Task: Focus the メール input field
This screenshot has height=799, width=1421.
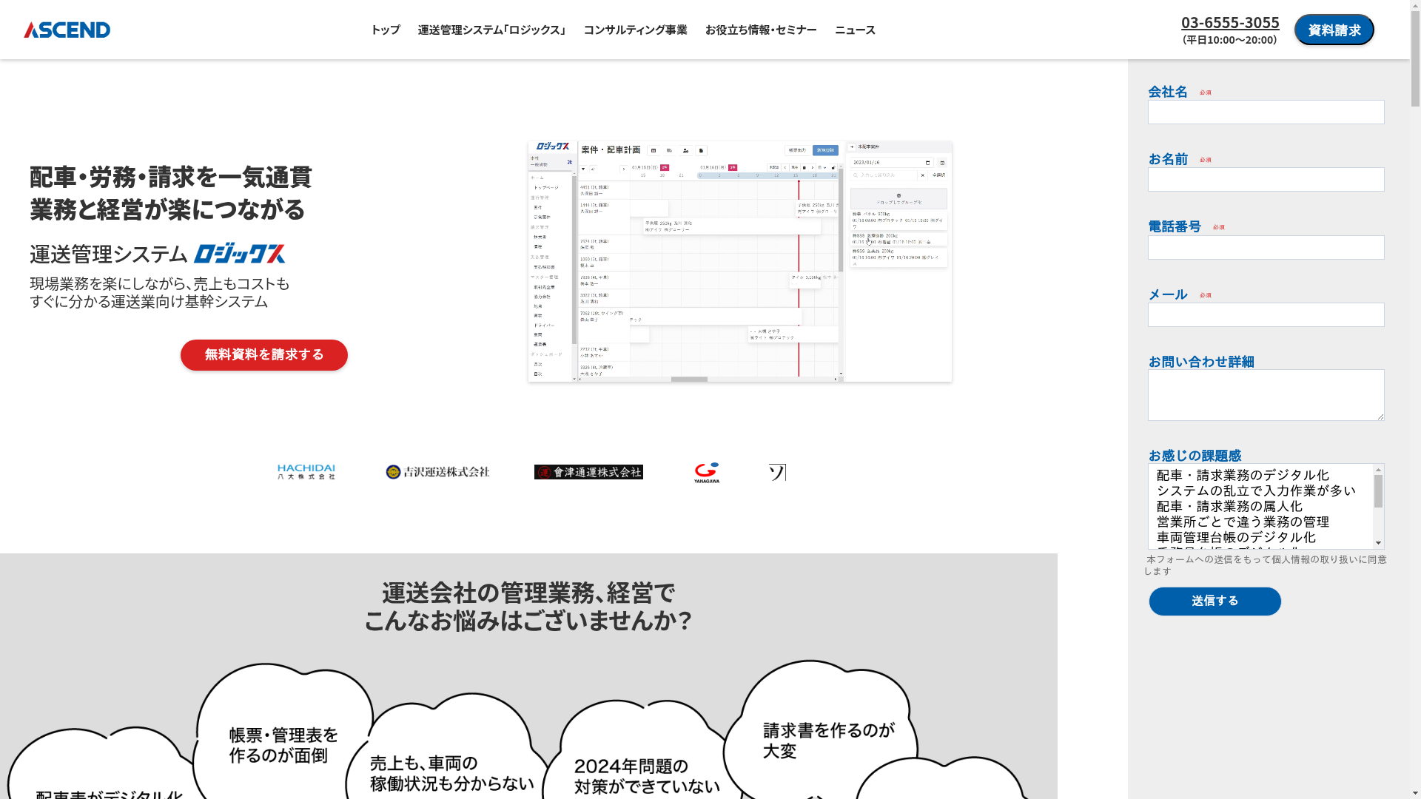Action: 1266,315
